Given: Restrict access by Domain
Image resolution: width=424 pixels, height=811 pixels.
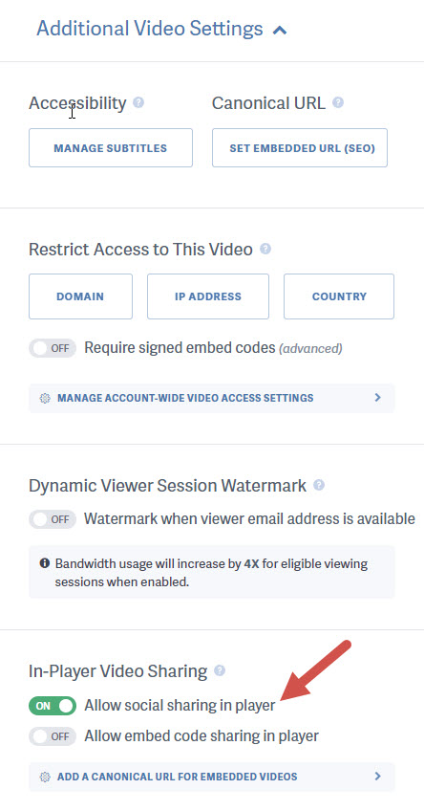Looking at the screenshot, I should point(80,296).
